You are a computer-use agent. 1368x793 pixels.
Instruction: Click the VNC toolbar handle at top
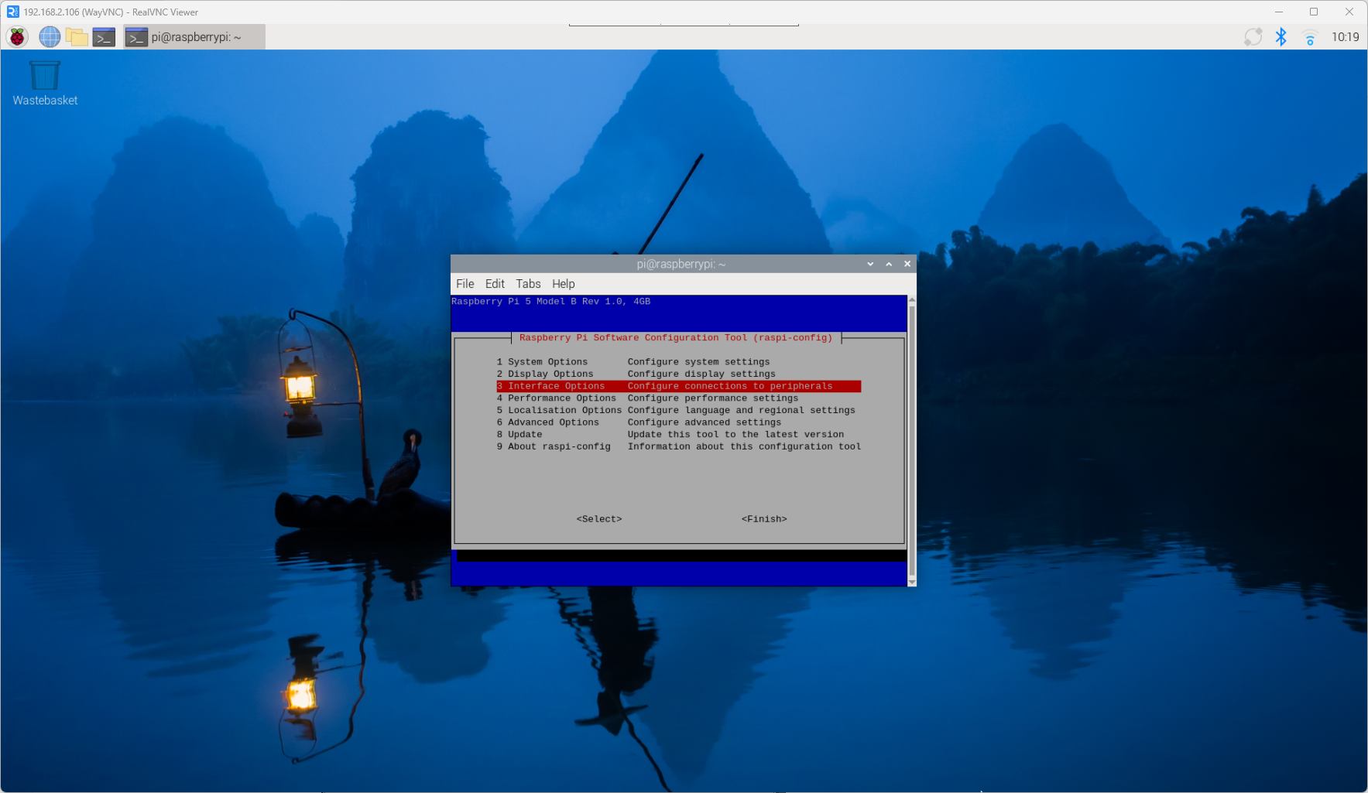click(684, 25)
